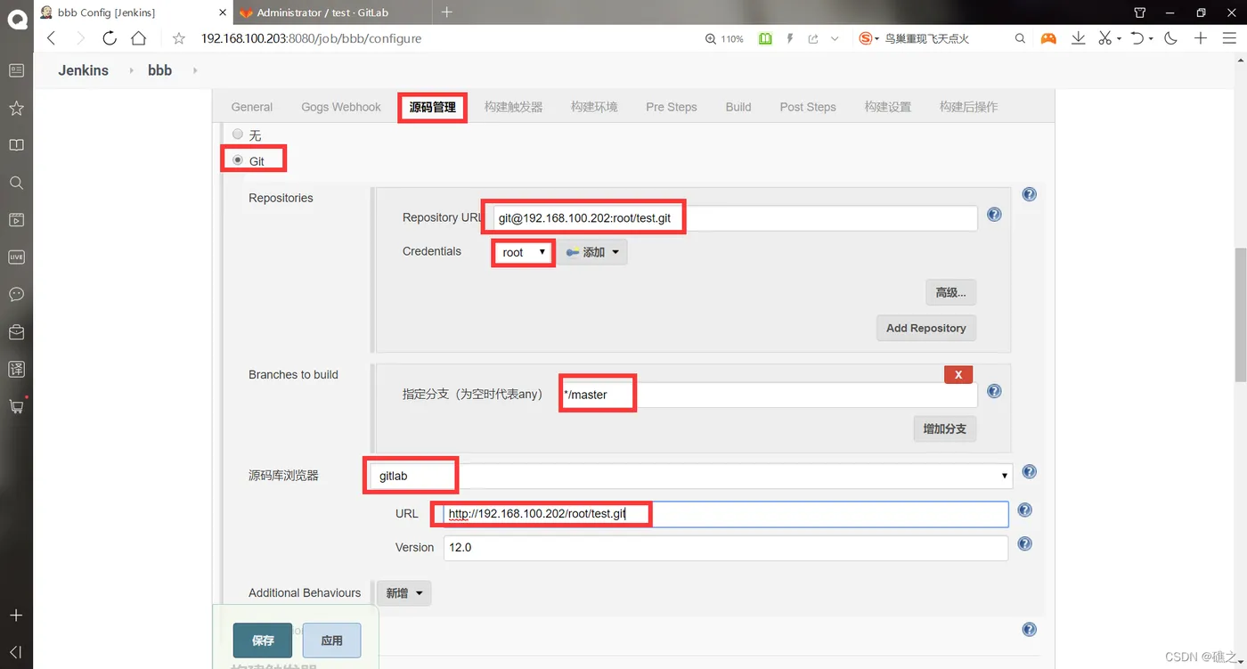Click the browser address bar URL
This screenshot has width=1247, height=669.
(x=311, y=38)
